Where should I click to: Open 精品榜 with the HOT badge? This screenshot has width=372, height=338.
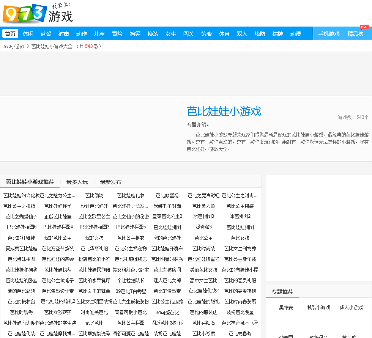[x=355, y=34]
